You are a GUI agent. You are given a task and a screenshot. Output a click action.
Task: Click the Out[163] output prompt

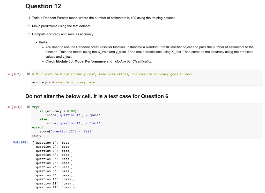click(x=21, y=143)
